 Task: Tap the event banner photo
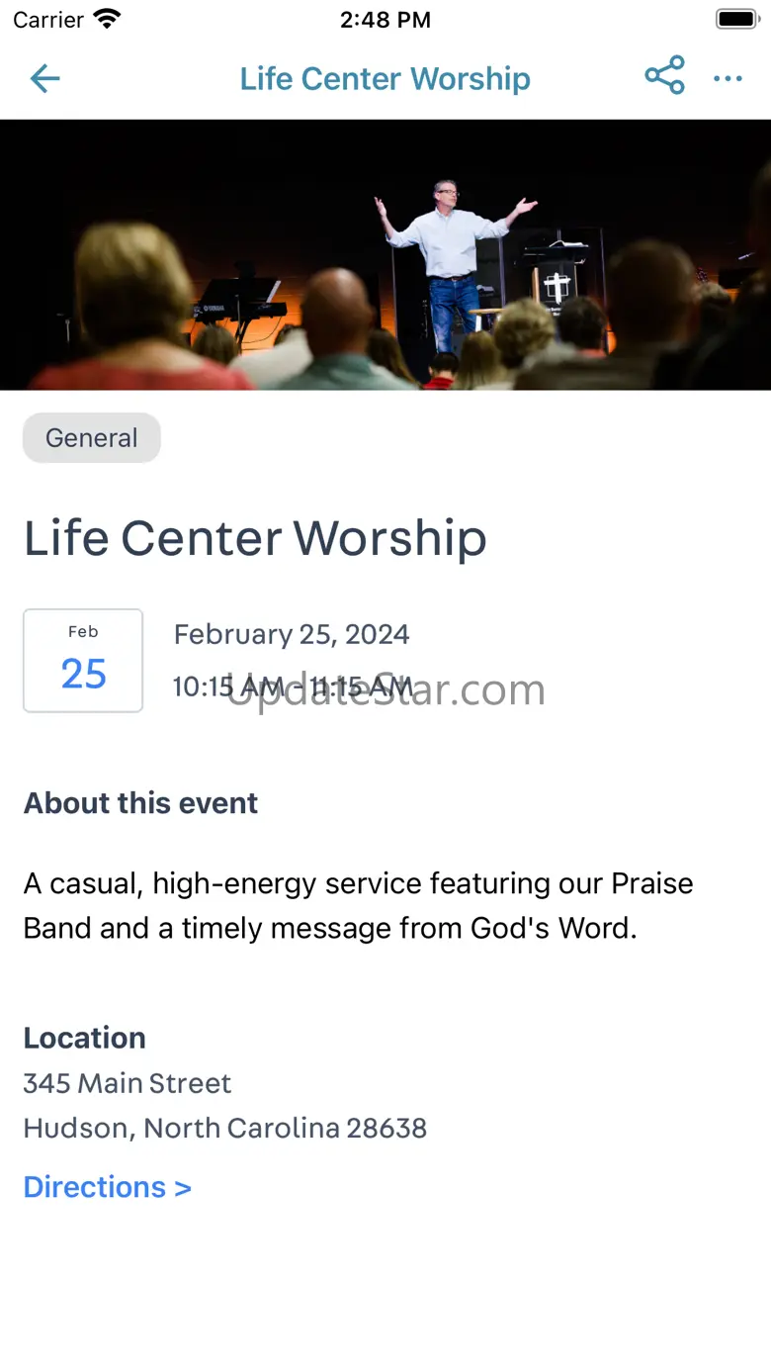385,254
